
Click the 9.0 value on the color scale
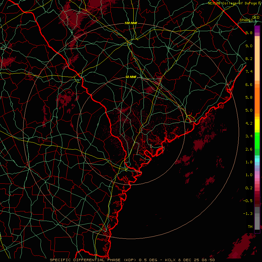click(x=249, y=46)
